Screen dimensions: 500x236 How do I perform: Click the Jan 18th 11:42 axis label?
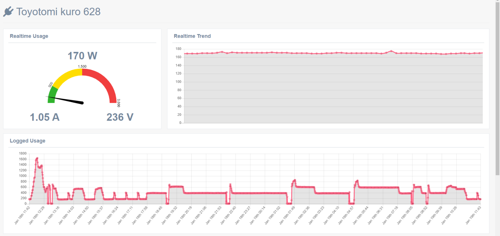22,215
